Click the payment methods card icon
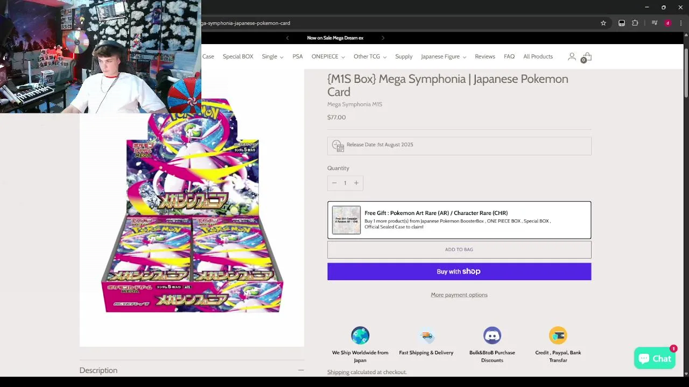Image resolution: width=689 pixels, height=387 pixels. click(x=558, y=335)
